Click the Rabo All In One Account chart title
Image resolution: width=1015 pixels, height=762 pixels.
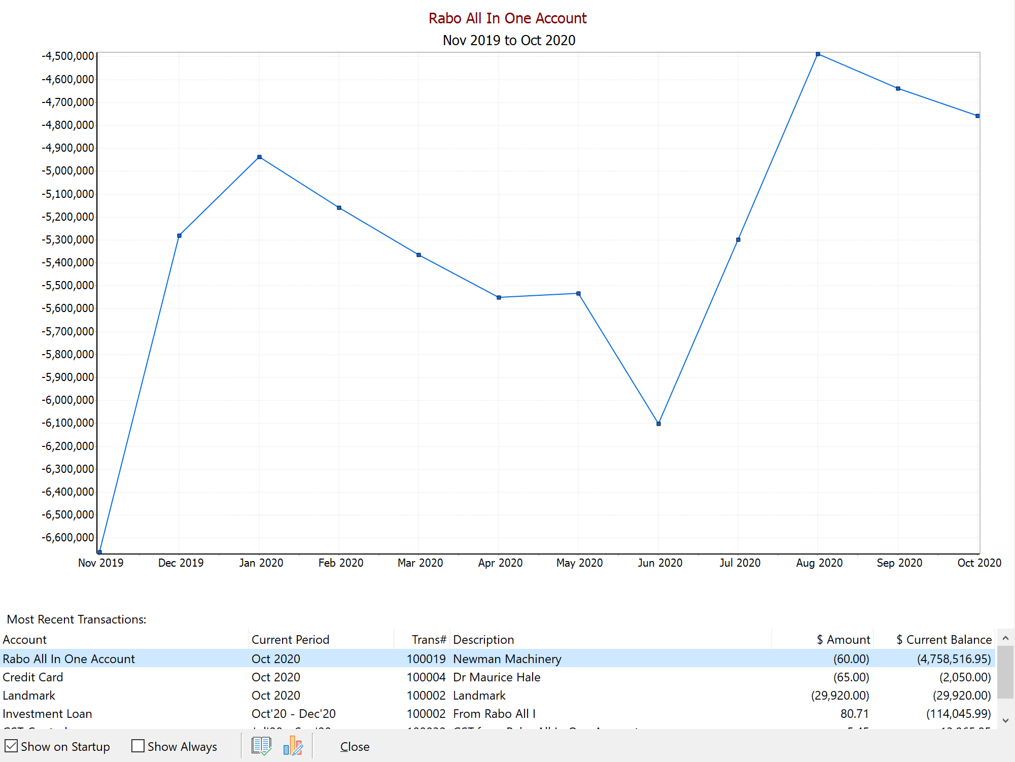coord(508,18)
